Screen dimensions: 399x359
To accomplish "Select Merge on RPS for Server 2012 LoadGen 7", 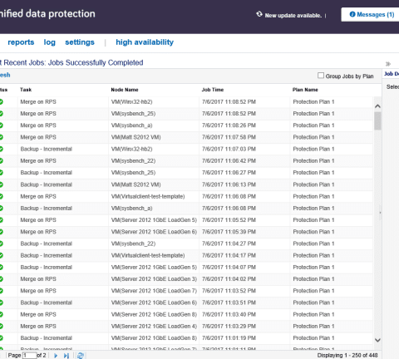I will pos(38,291).
